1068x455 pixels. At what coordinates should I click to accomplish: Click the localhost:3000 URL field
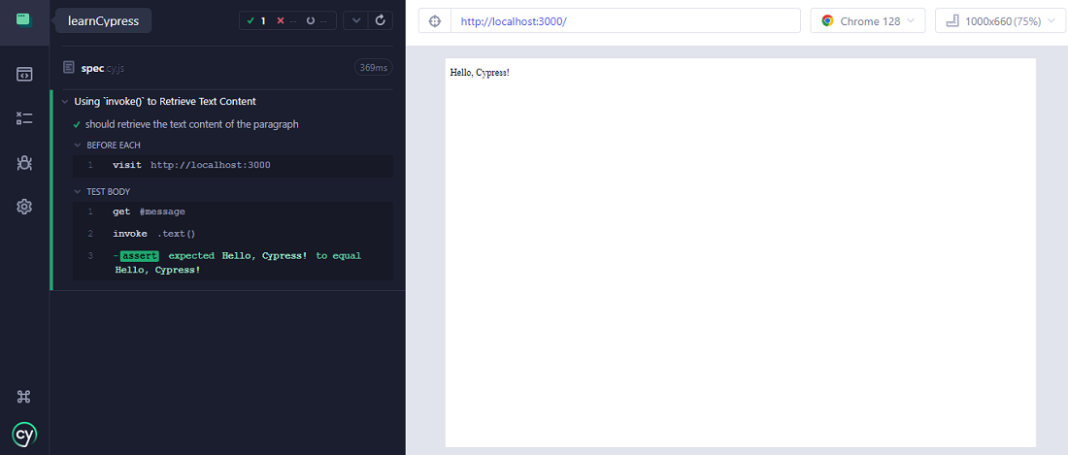[x=625, y=21]
